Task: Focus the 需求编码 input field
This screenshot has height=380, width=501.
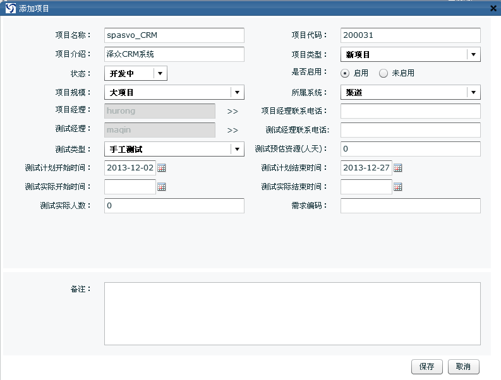Action: tap(410, 206)
